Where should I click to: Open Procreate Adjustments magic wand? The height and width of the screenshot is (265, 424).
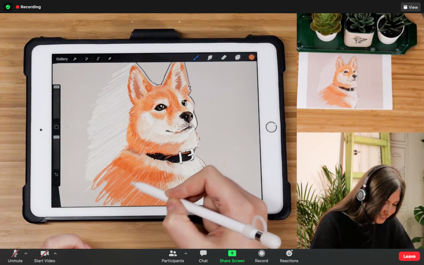tap(87, 59)
